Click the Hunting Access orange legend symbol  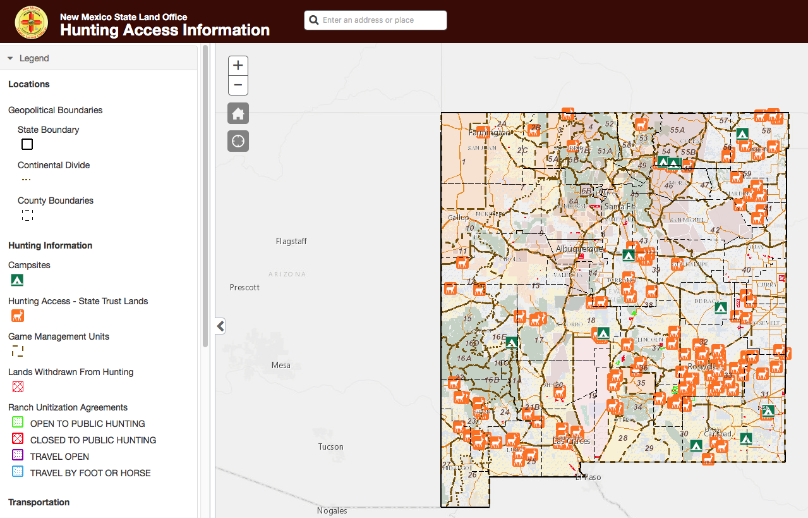pos(17,316)
